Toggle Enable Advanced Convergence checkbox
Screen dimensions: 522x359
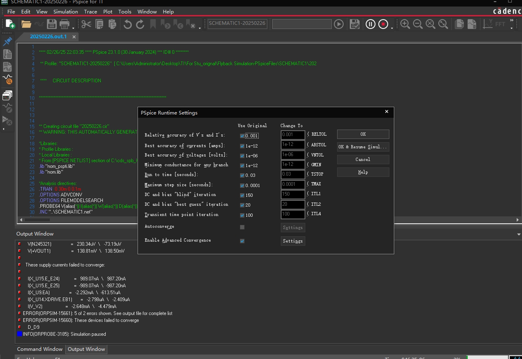[x=242, y=241]
